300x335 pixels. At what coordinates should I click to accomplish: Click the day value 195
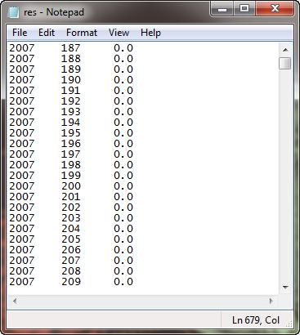click(x=70, y=133)
